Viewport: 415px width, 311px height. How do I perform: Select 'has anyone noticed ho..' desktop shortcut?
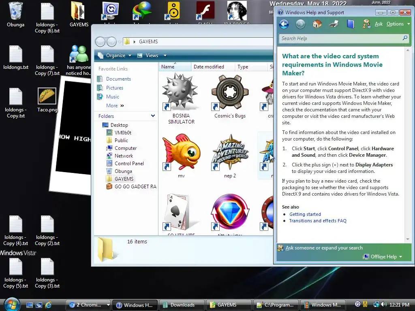pyautogui.click(x=79, y=61)
